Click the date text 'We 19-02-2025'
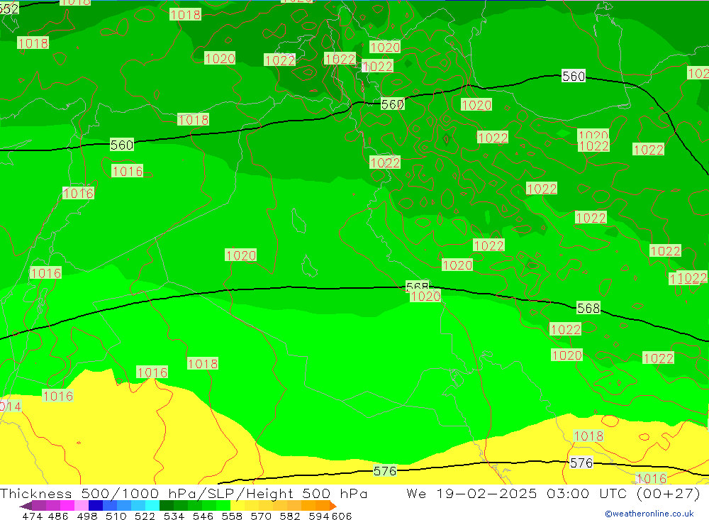The height and width of the screenshot is (520, 709). [471, 493]
